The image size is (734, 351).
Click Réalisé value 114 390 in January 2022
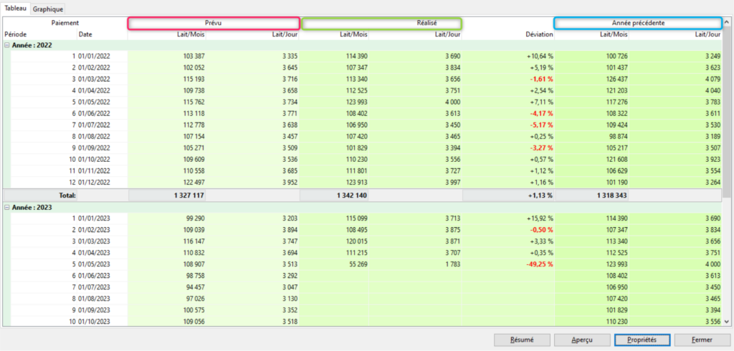click(x=357, y=56)
